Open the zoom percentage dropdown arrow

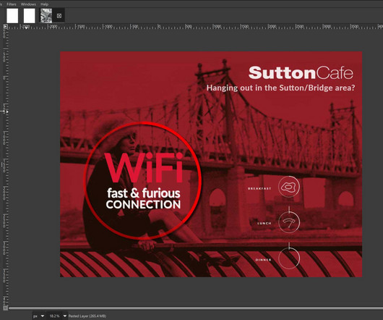tap(65, 316)
